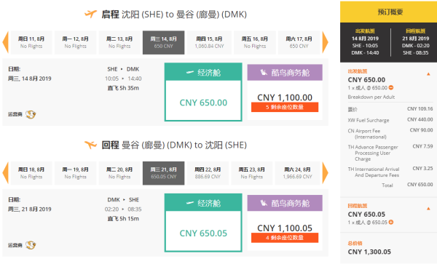Viewport: 437px width, 264px height.
Task: Choose return economy fare CNY 650.05
Action: [x=203, y=223]
